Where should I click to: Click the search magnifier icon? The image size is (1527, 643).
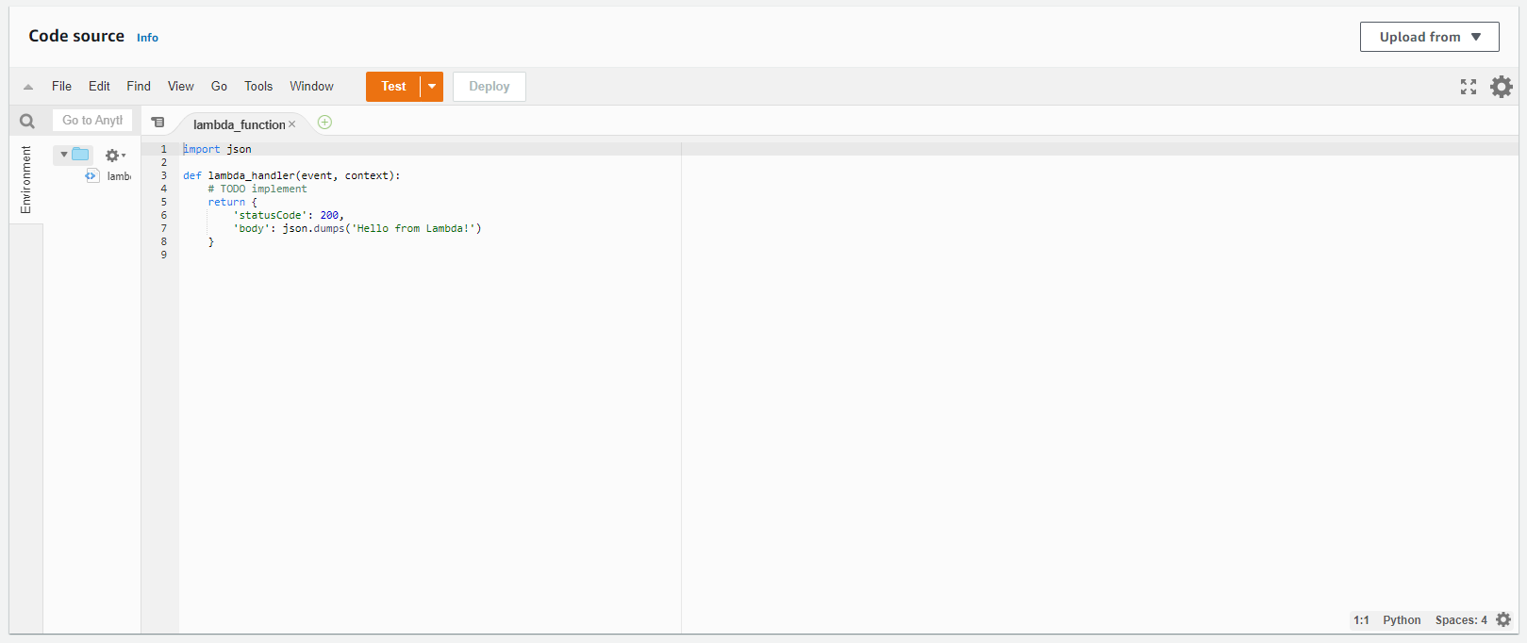27,121
